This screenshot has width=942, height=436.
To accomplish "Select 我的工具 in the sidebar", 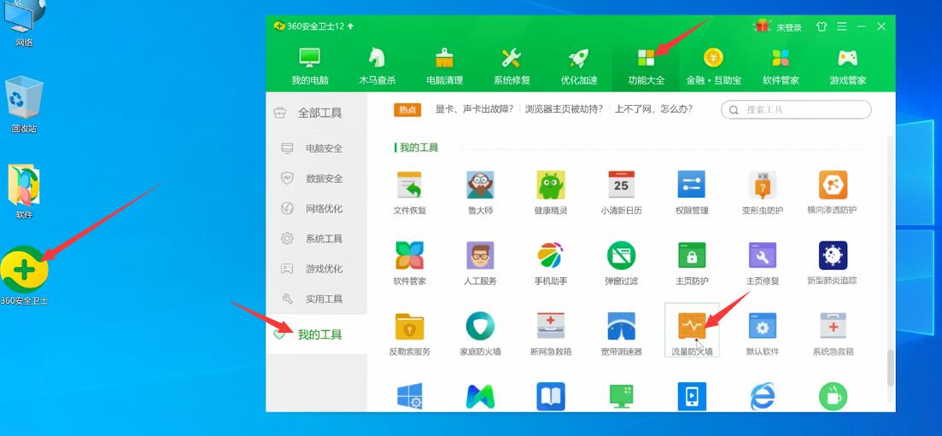I will pyautogui.click(x=316, y=334).
